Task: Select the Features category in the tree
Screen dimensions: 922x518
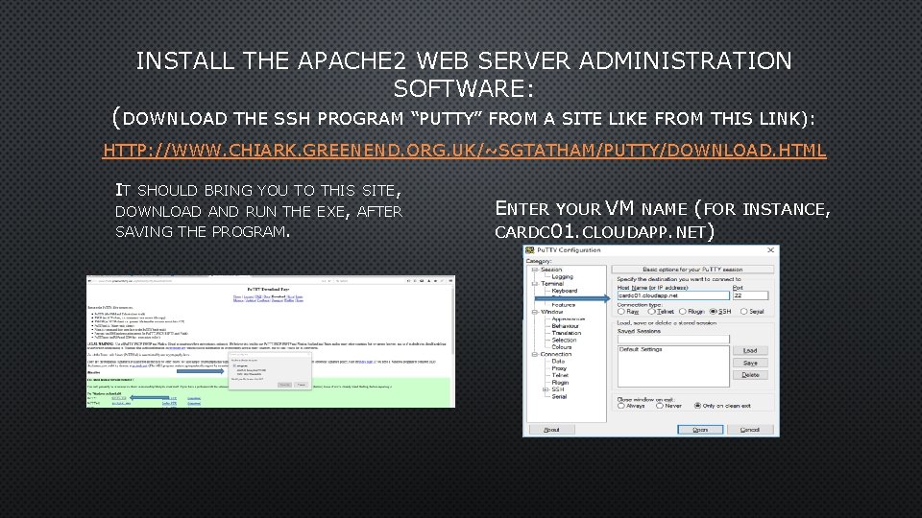Action: tap(564, 305)
